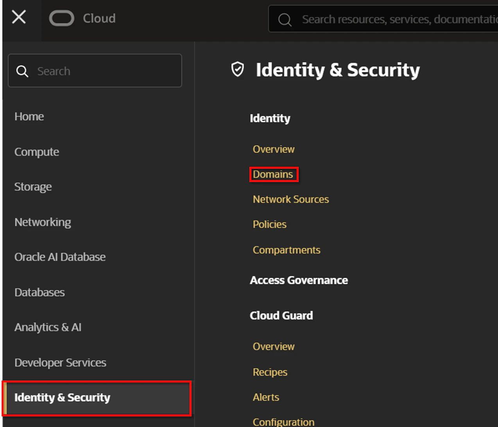This screenshot has width=498, height=427.
Task: Click the Access Governance section heading
Action: pyautogui.click(x=299, y=280)
